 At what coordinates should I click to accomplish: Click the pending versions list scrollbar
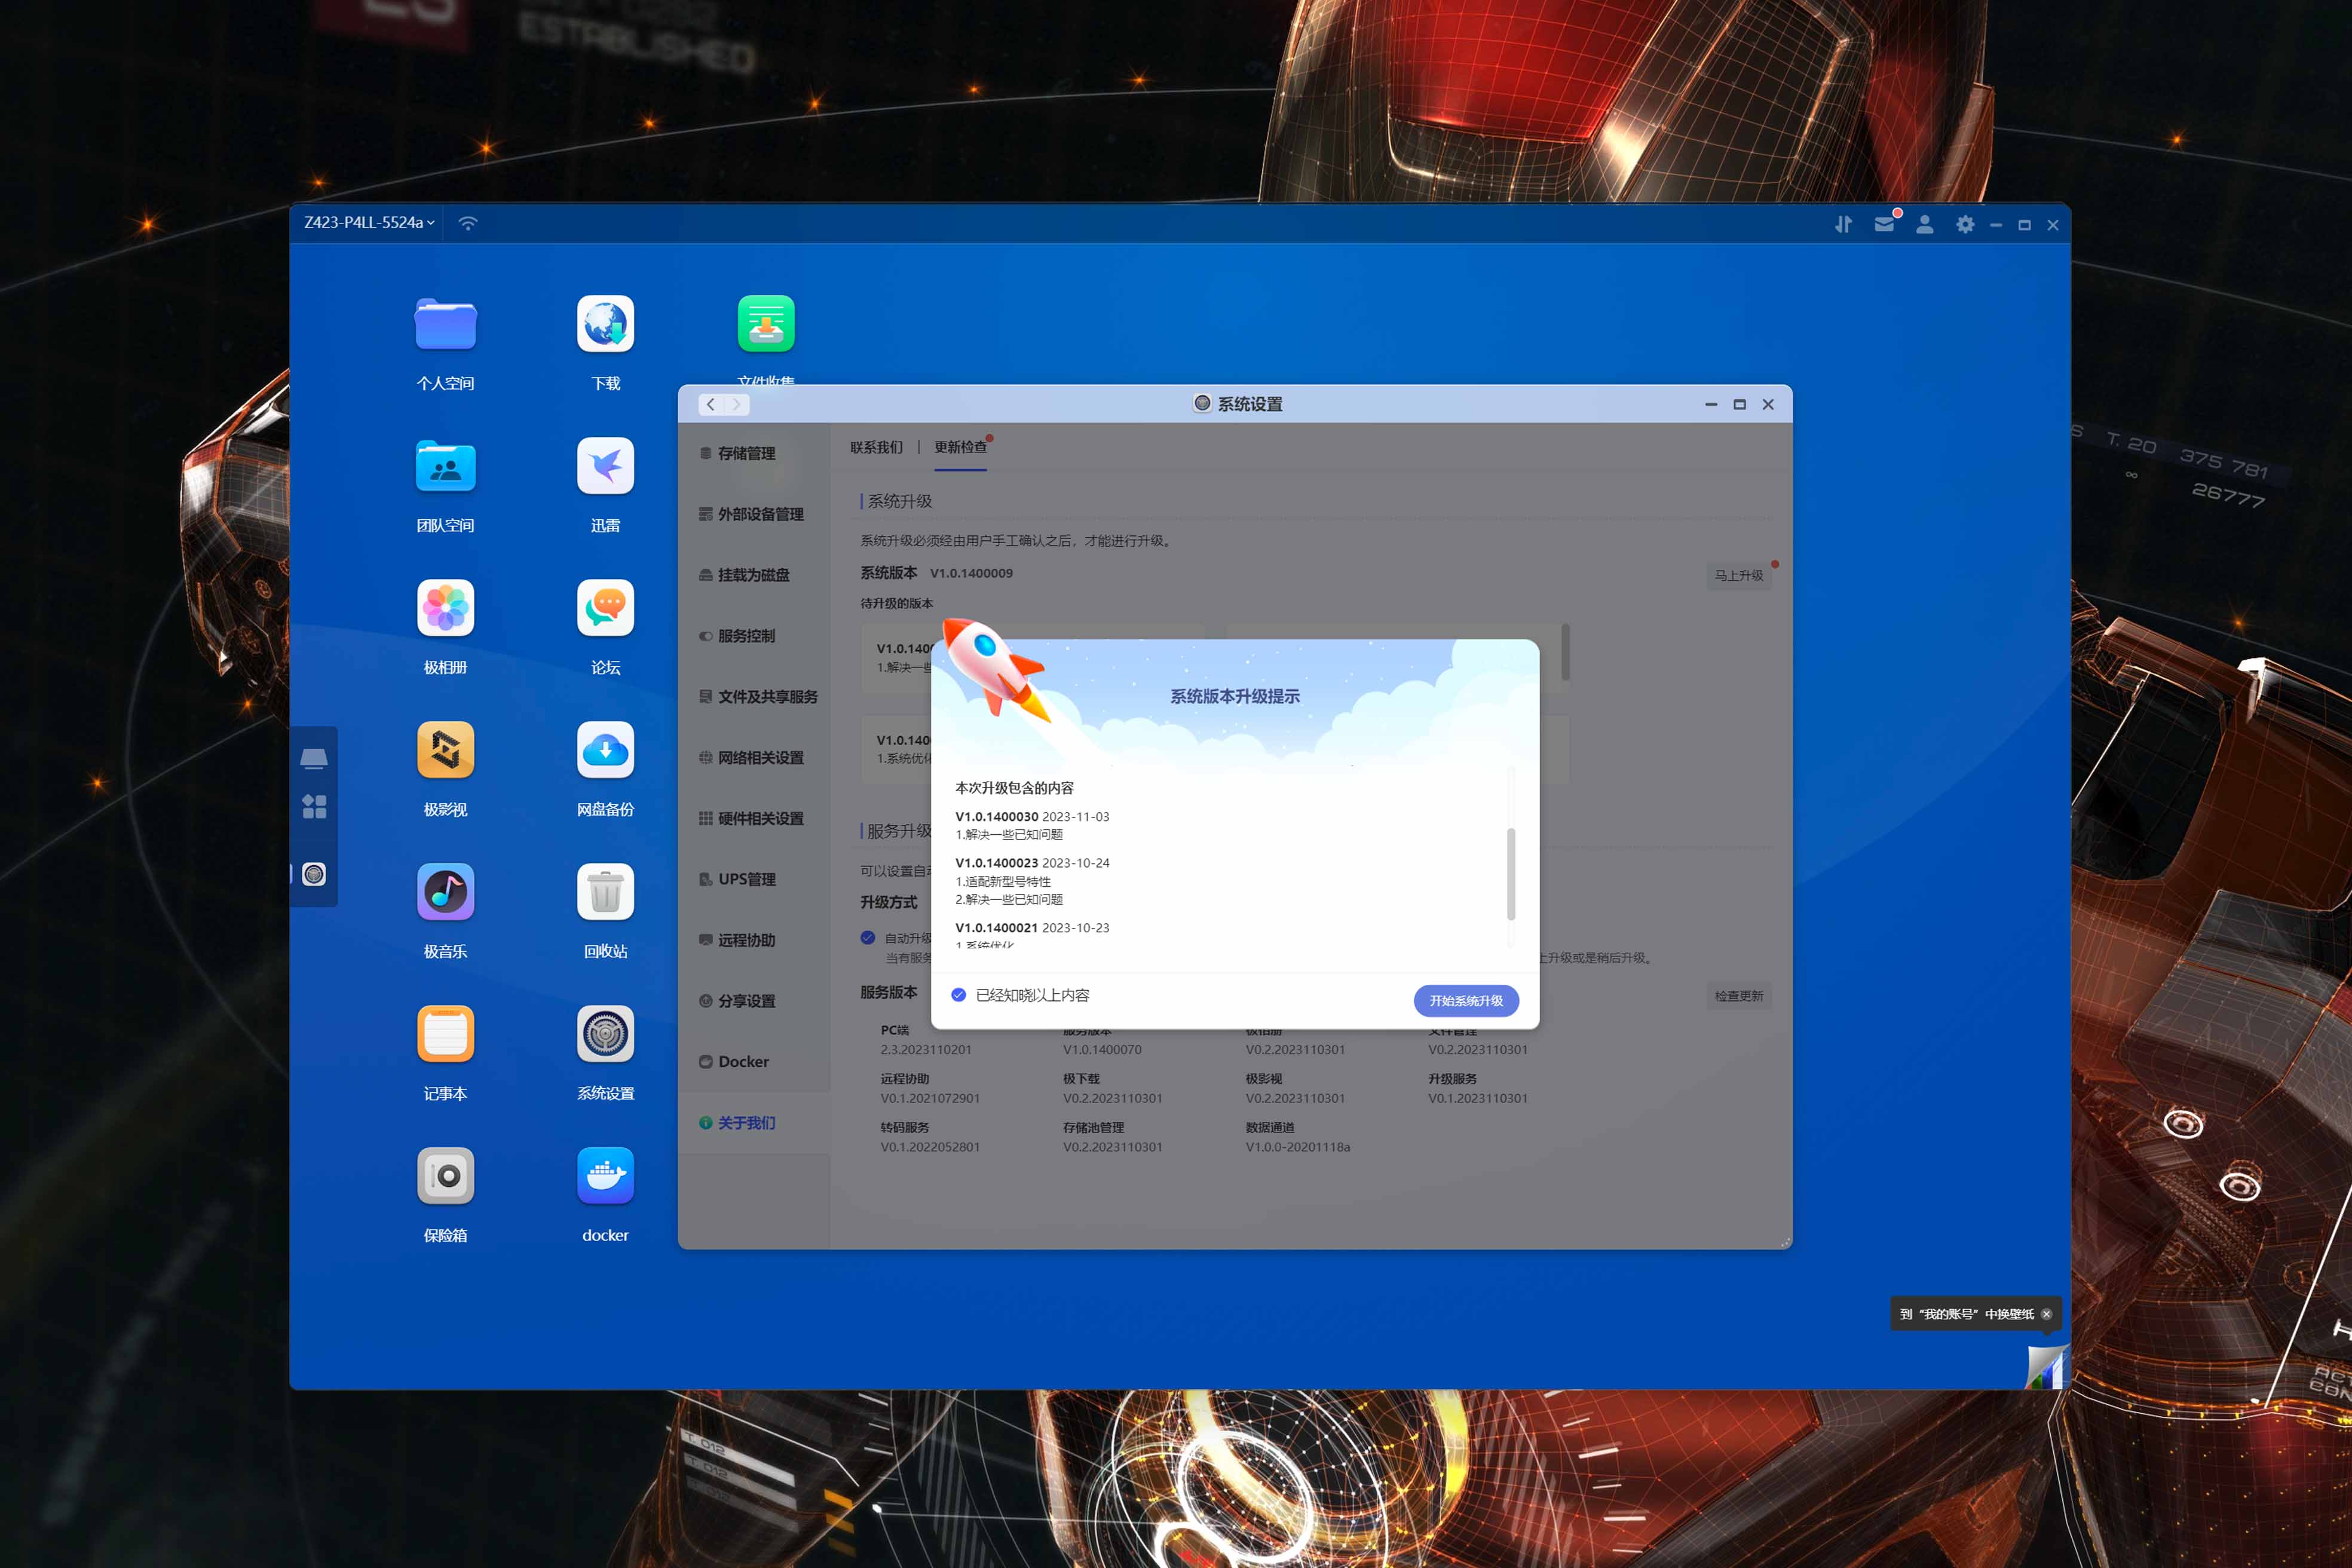pos(1565,653)
